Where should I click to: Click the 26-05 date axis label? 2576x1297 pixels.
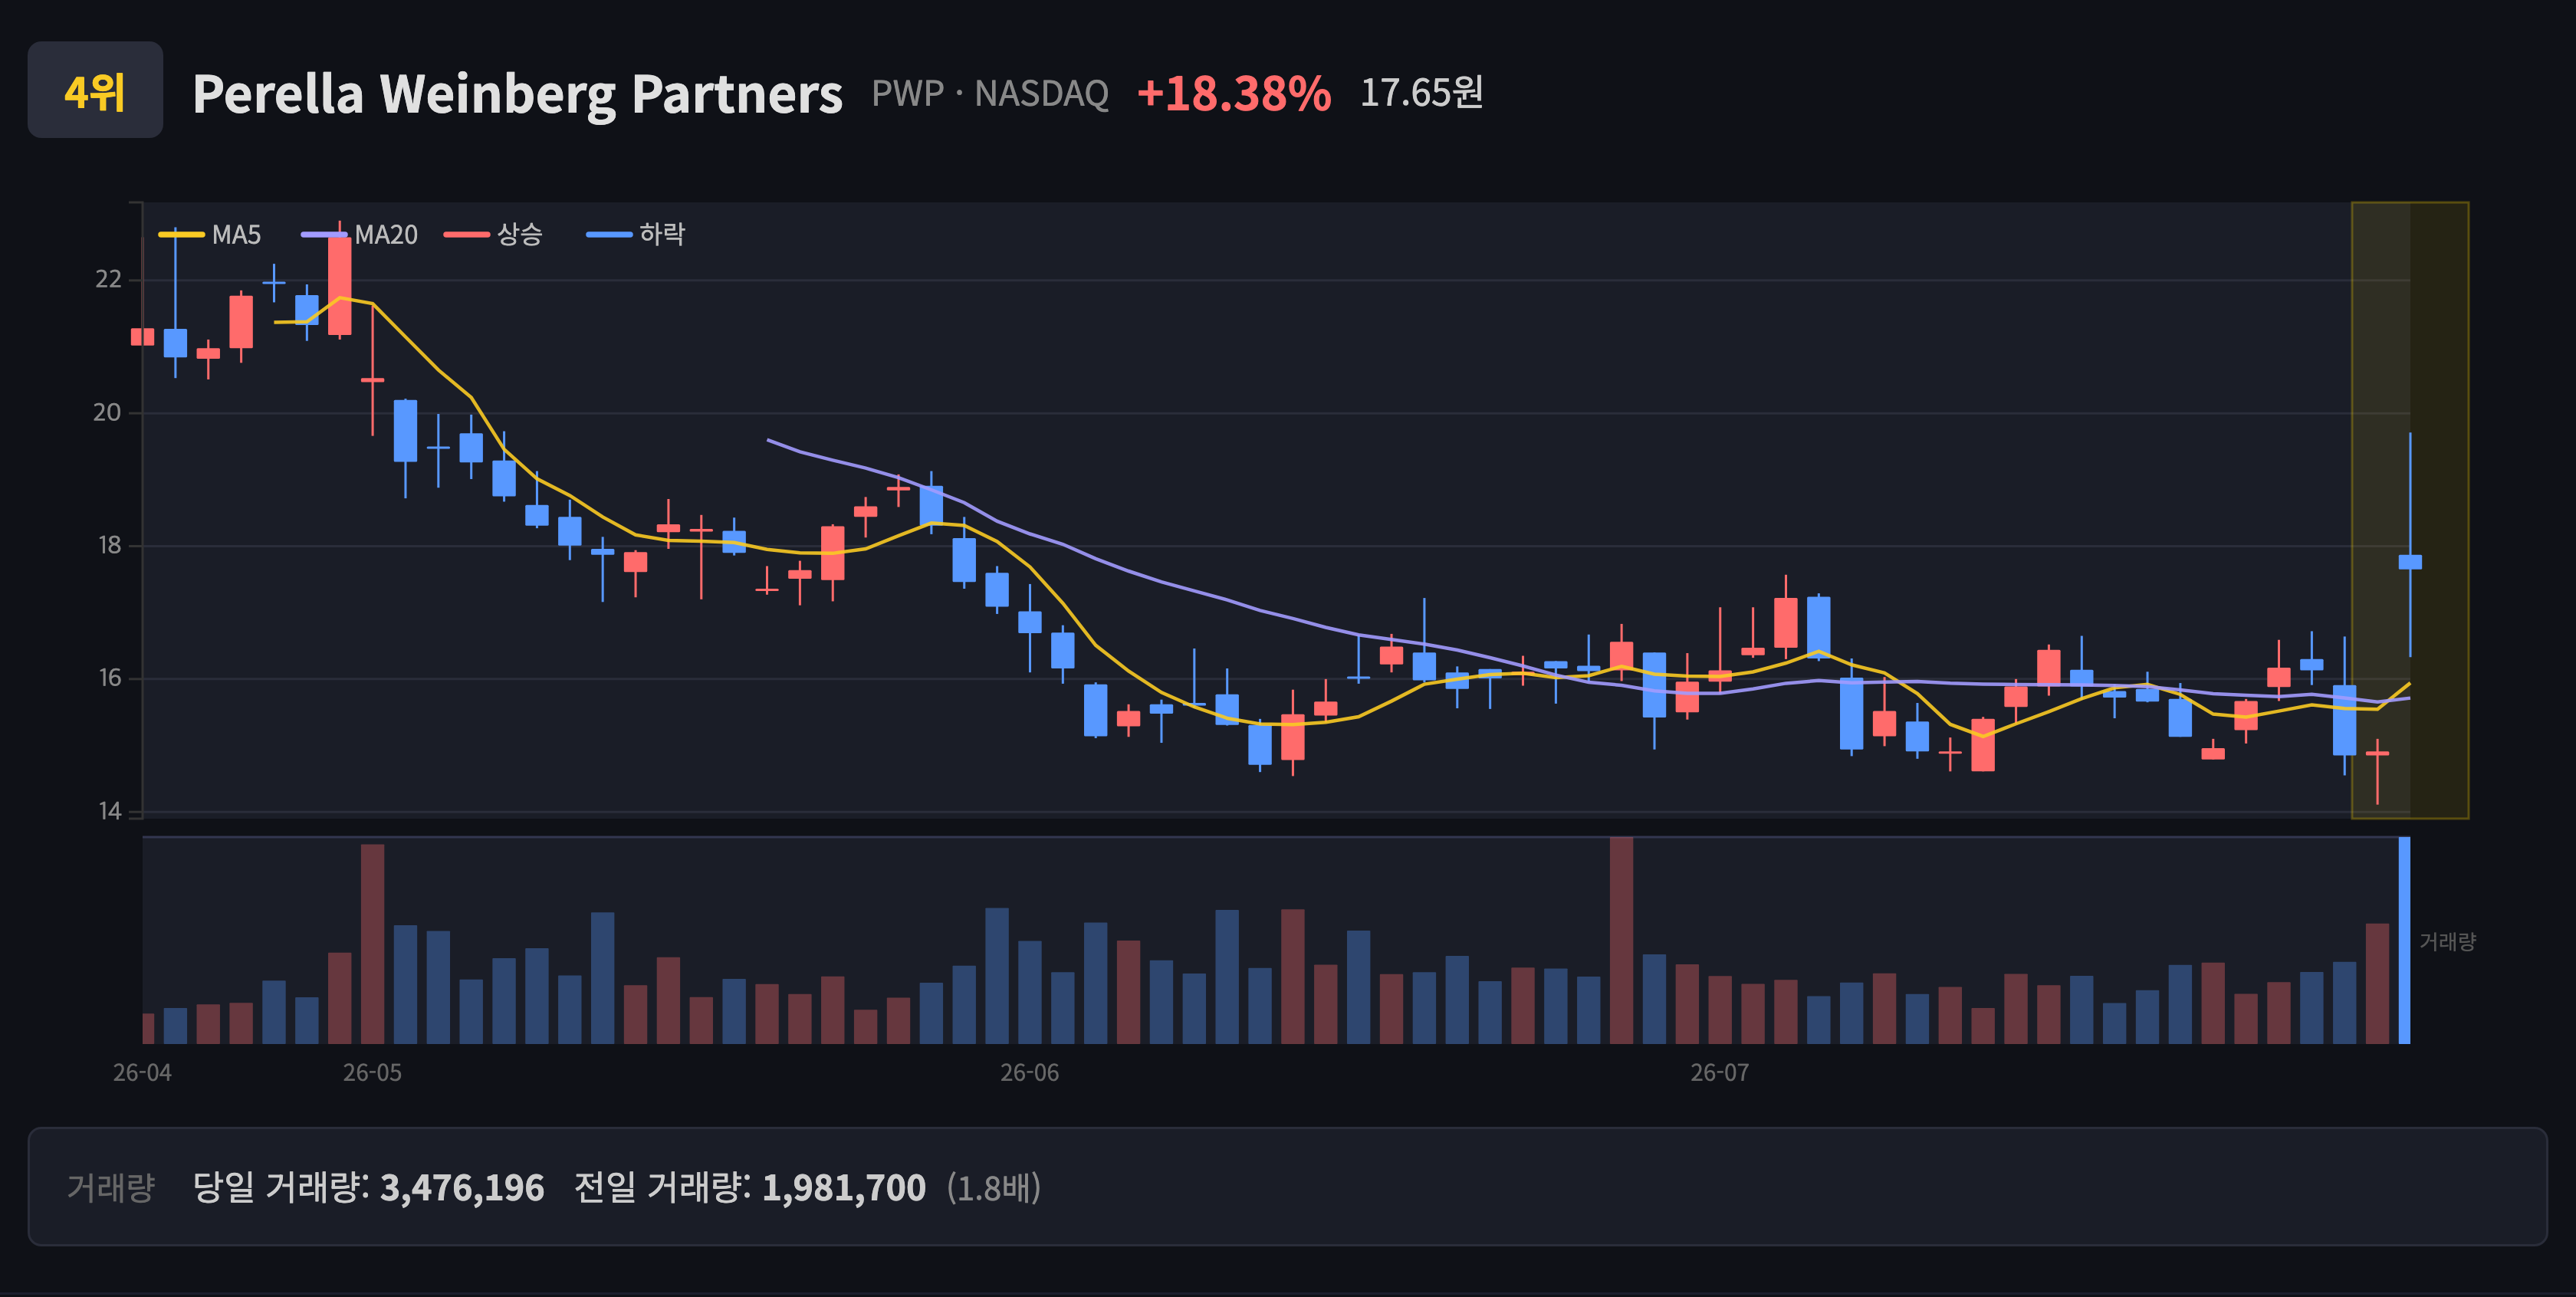[x=372, y=1072]
